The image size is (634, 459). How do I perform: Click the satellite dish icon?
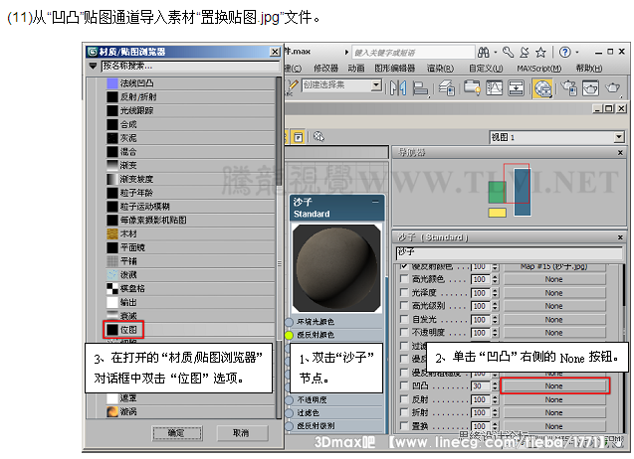pos(525,52)
